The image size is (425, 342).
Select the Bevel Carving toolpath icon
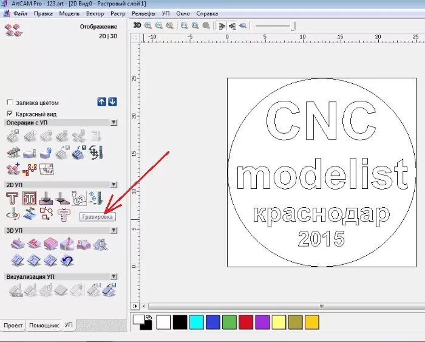[x=63, y=198]
